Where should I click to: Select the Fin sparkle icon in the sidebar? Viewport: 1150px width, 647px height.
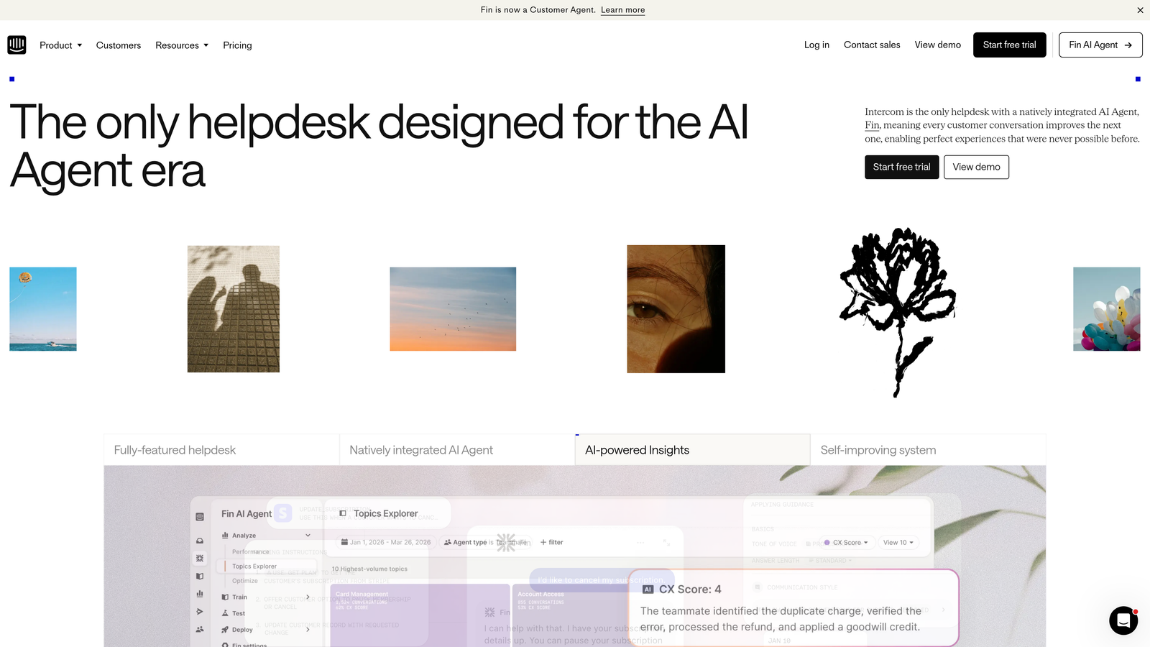(x=199, y=559)
